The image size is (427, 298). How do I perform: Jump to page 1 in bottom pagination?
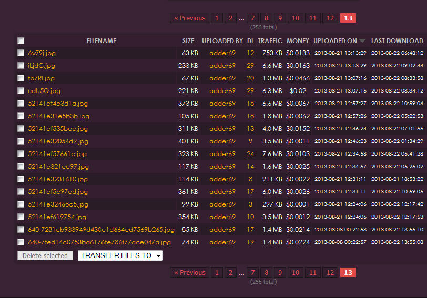217,273
